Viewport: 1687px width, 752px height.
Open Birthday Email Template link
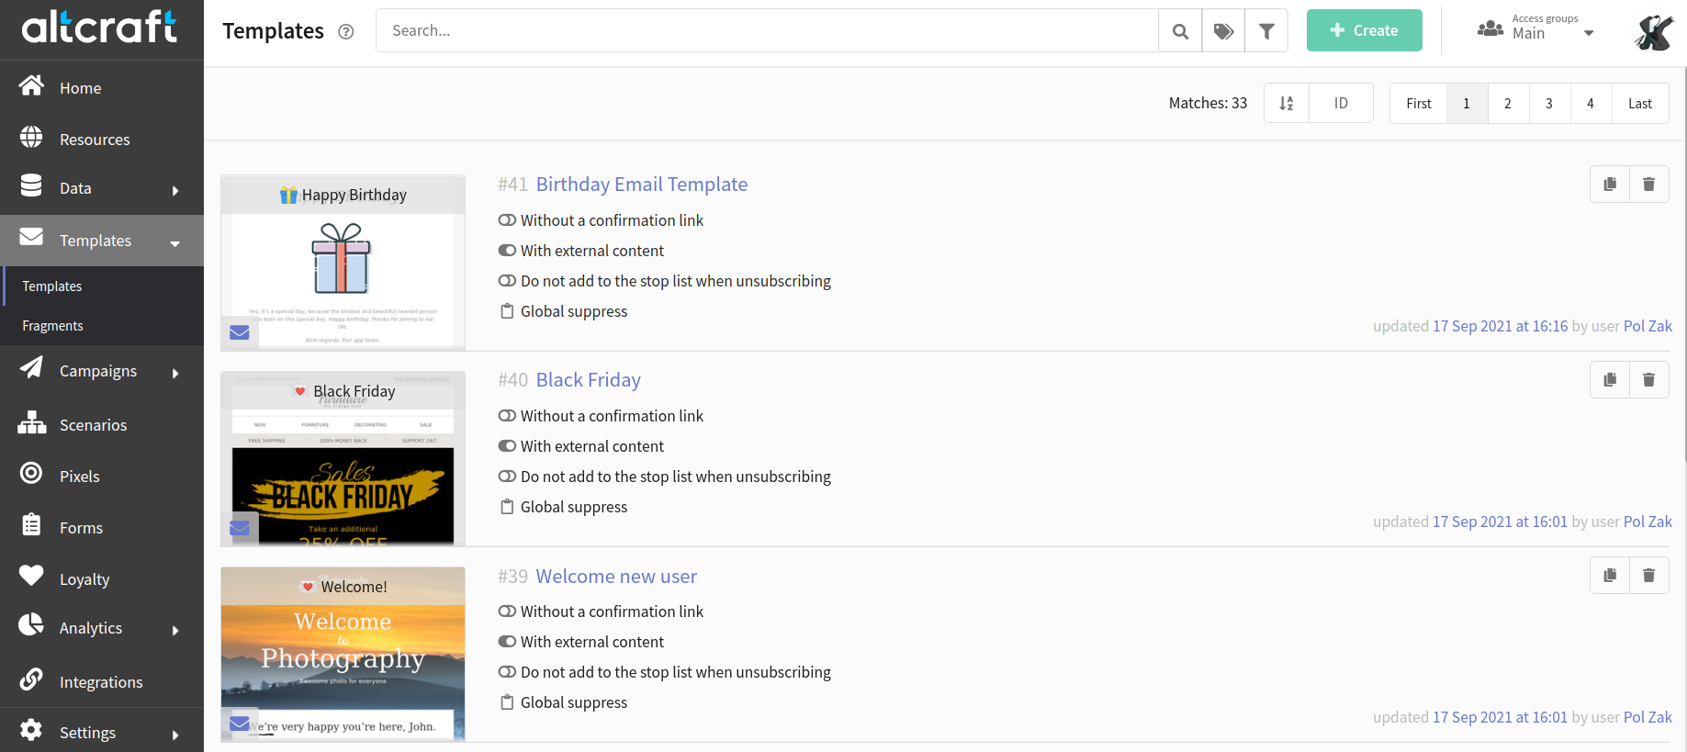642,185
